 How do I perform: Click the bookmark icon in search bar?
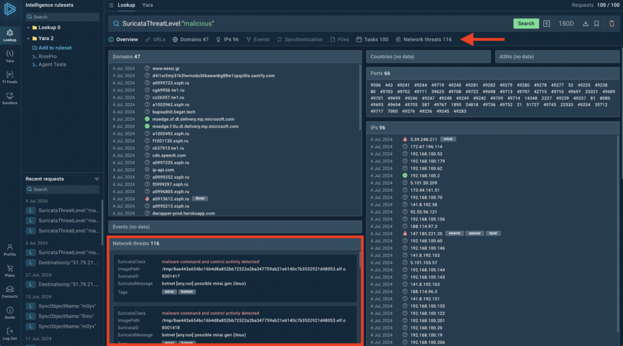(x=597, y=24)
